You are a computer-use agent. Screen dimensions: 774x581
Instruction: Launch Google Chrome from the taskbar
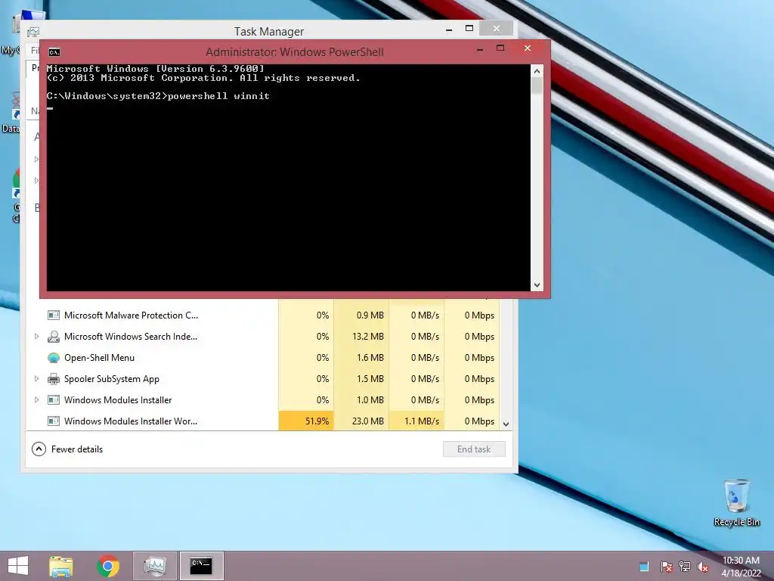click(x=108, y=566)
